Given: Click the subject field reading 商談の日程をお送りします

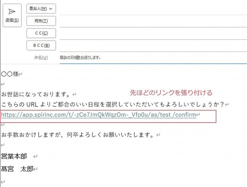Looking at the screenshot, I should click(153, 58).
